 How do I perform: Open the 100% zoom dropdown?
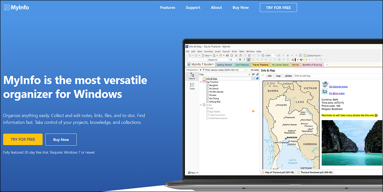click(275, 55)
